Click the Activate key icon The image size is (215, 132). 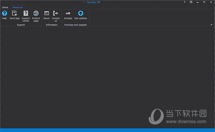68,13
